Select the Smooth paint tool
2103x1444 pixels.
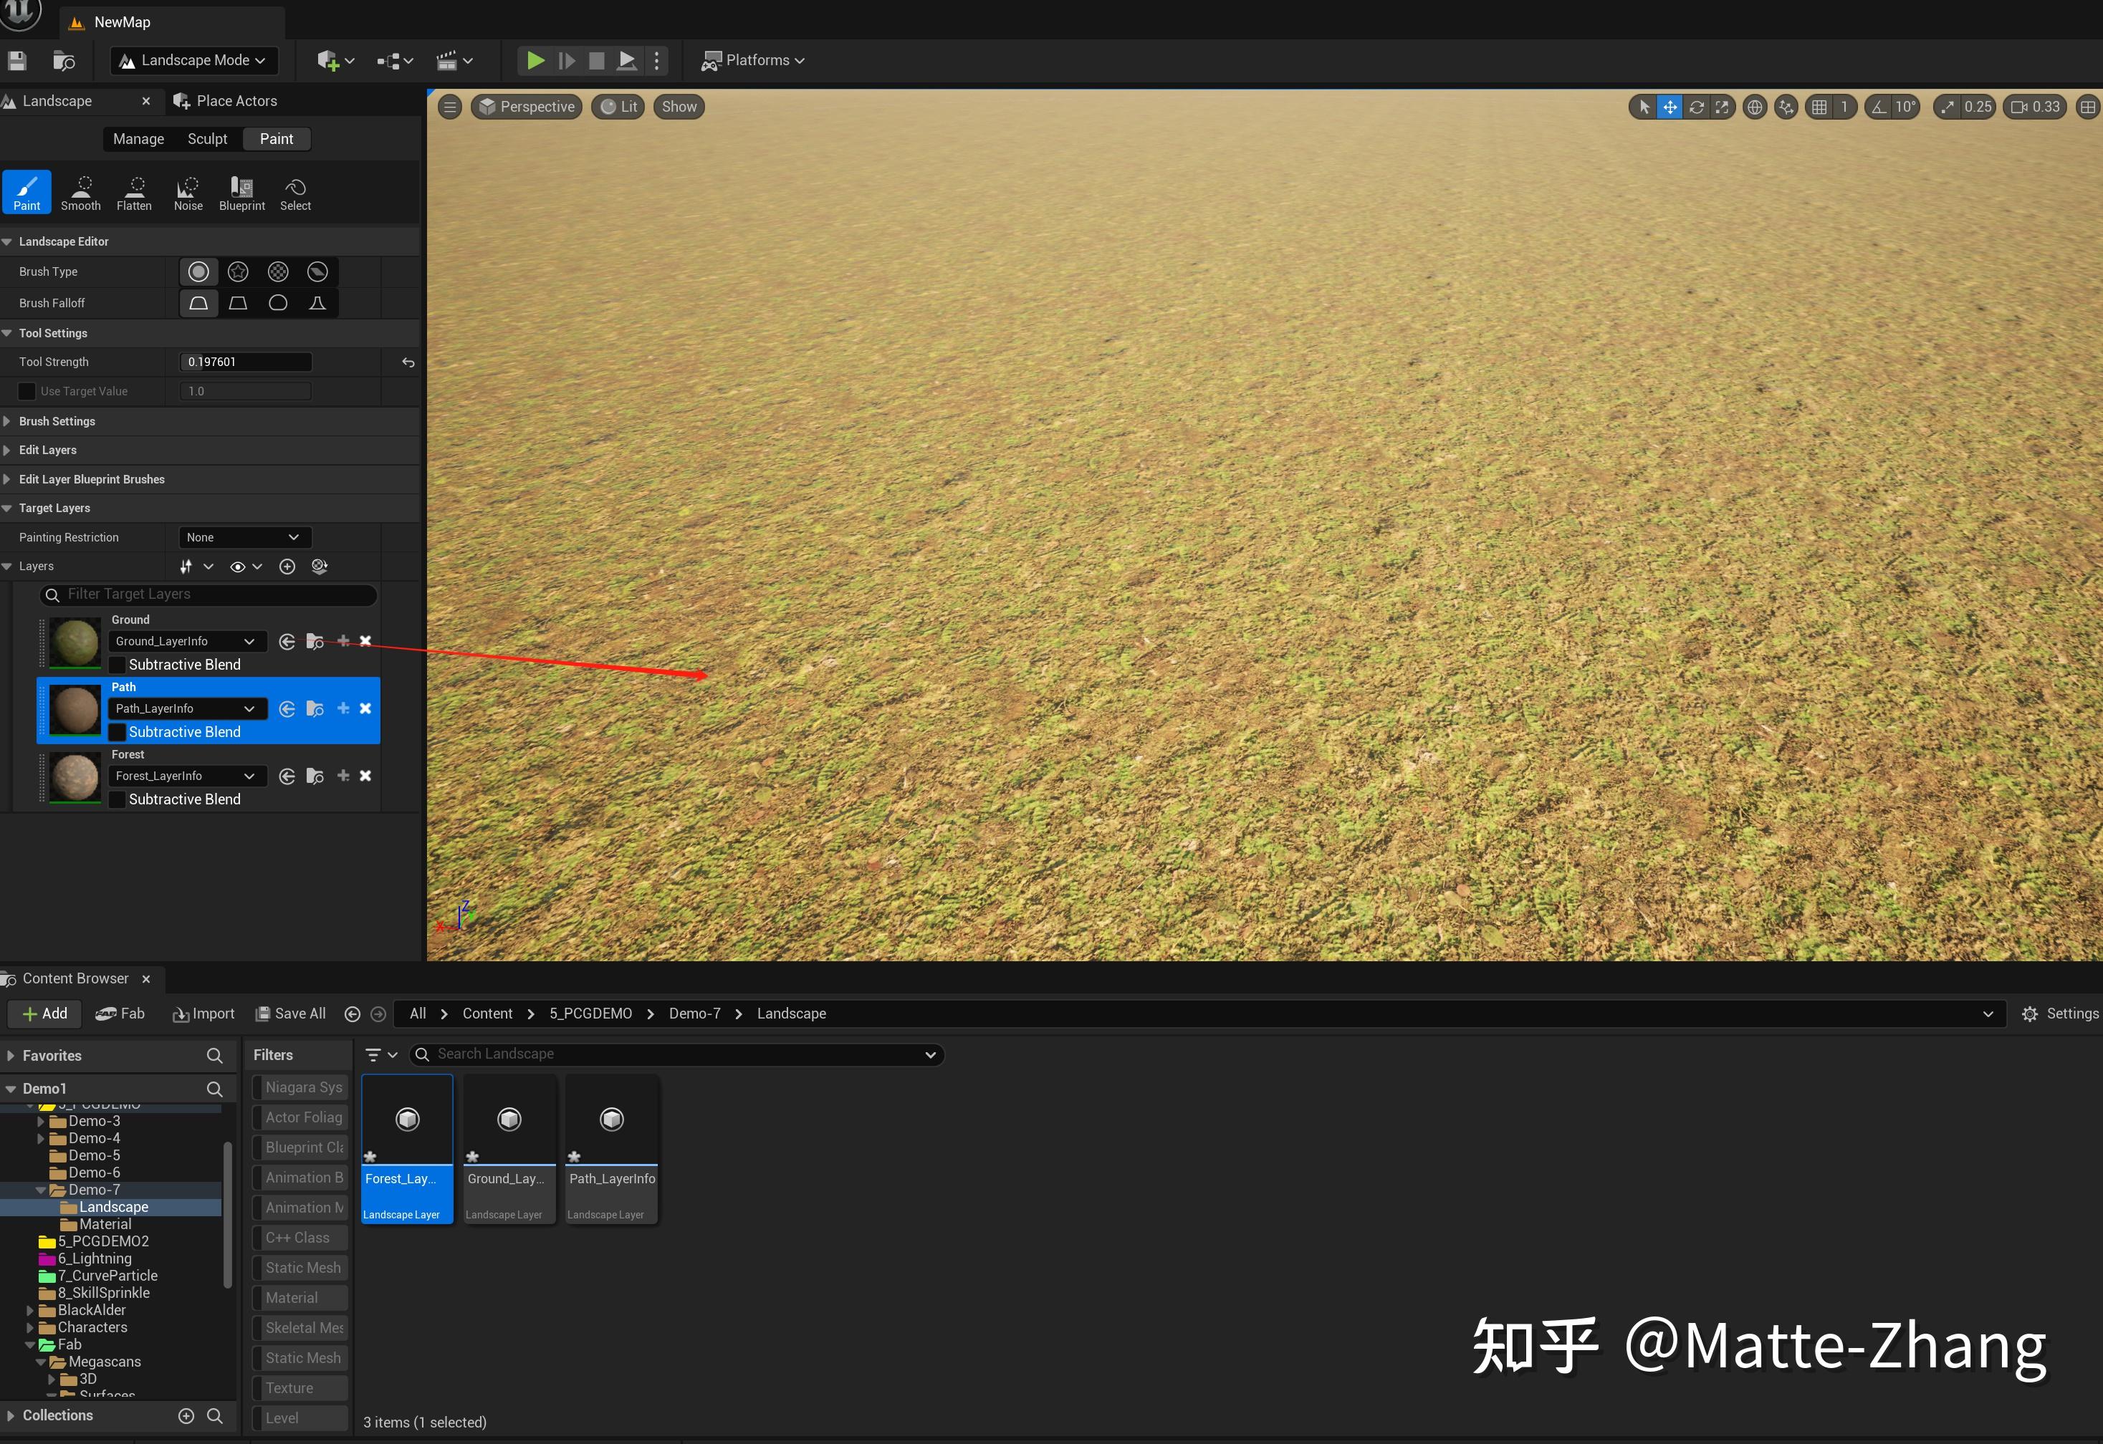coord(80,193)
